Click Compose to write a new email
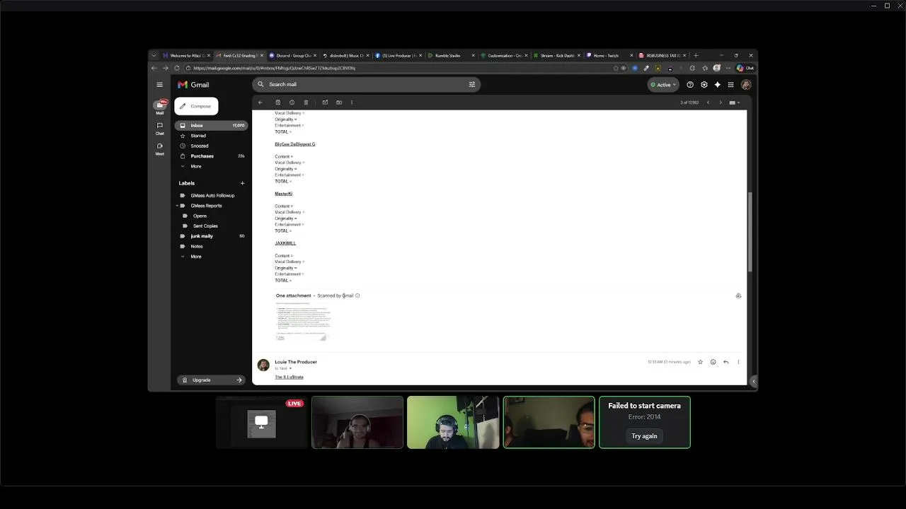 196,106
